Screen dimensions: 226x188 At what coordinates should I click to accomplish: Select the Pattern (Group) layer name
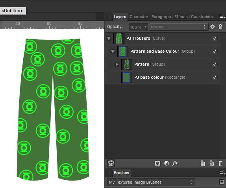150,64
